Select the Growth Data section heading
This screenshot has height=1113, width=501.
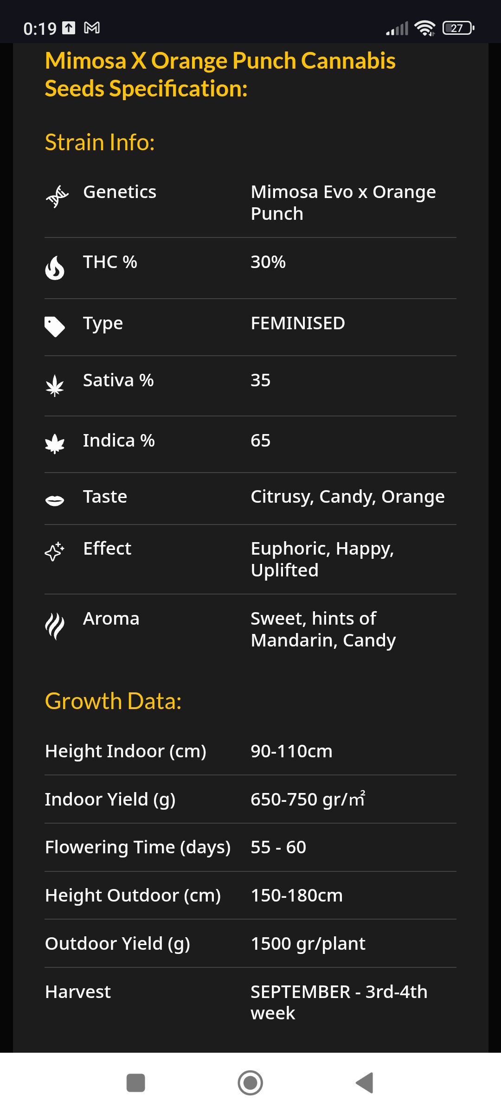tap(113, 701)
